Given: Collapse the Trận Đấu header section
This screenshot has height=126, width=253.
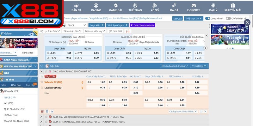Looking at the screenshot, I should pos(41,66).
